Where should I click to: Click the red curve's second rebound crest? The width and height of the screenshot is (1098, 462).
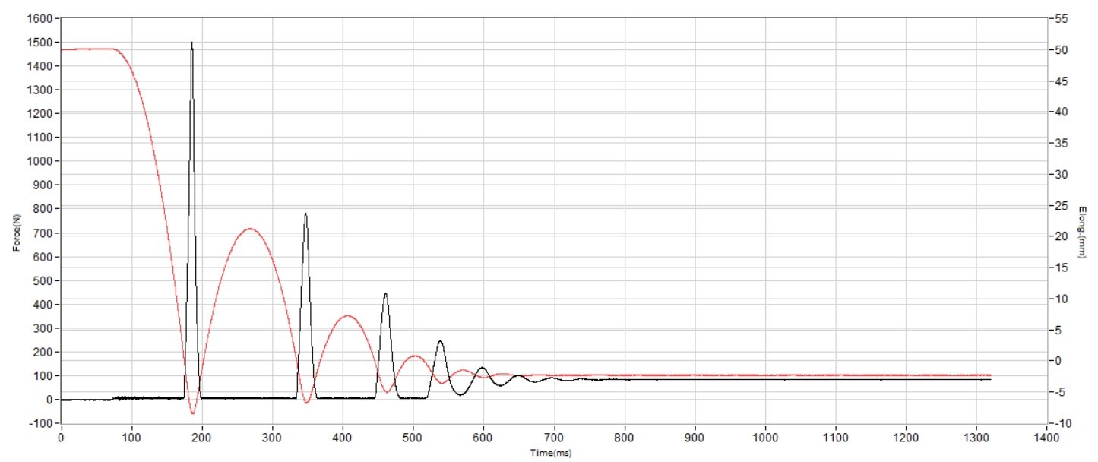click(347, 315)
